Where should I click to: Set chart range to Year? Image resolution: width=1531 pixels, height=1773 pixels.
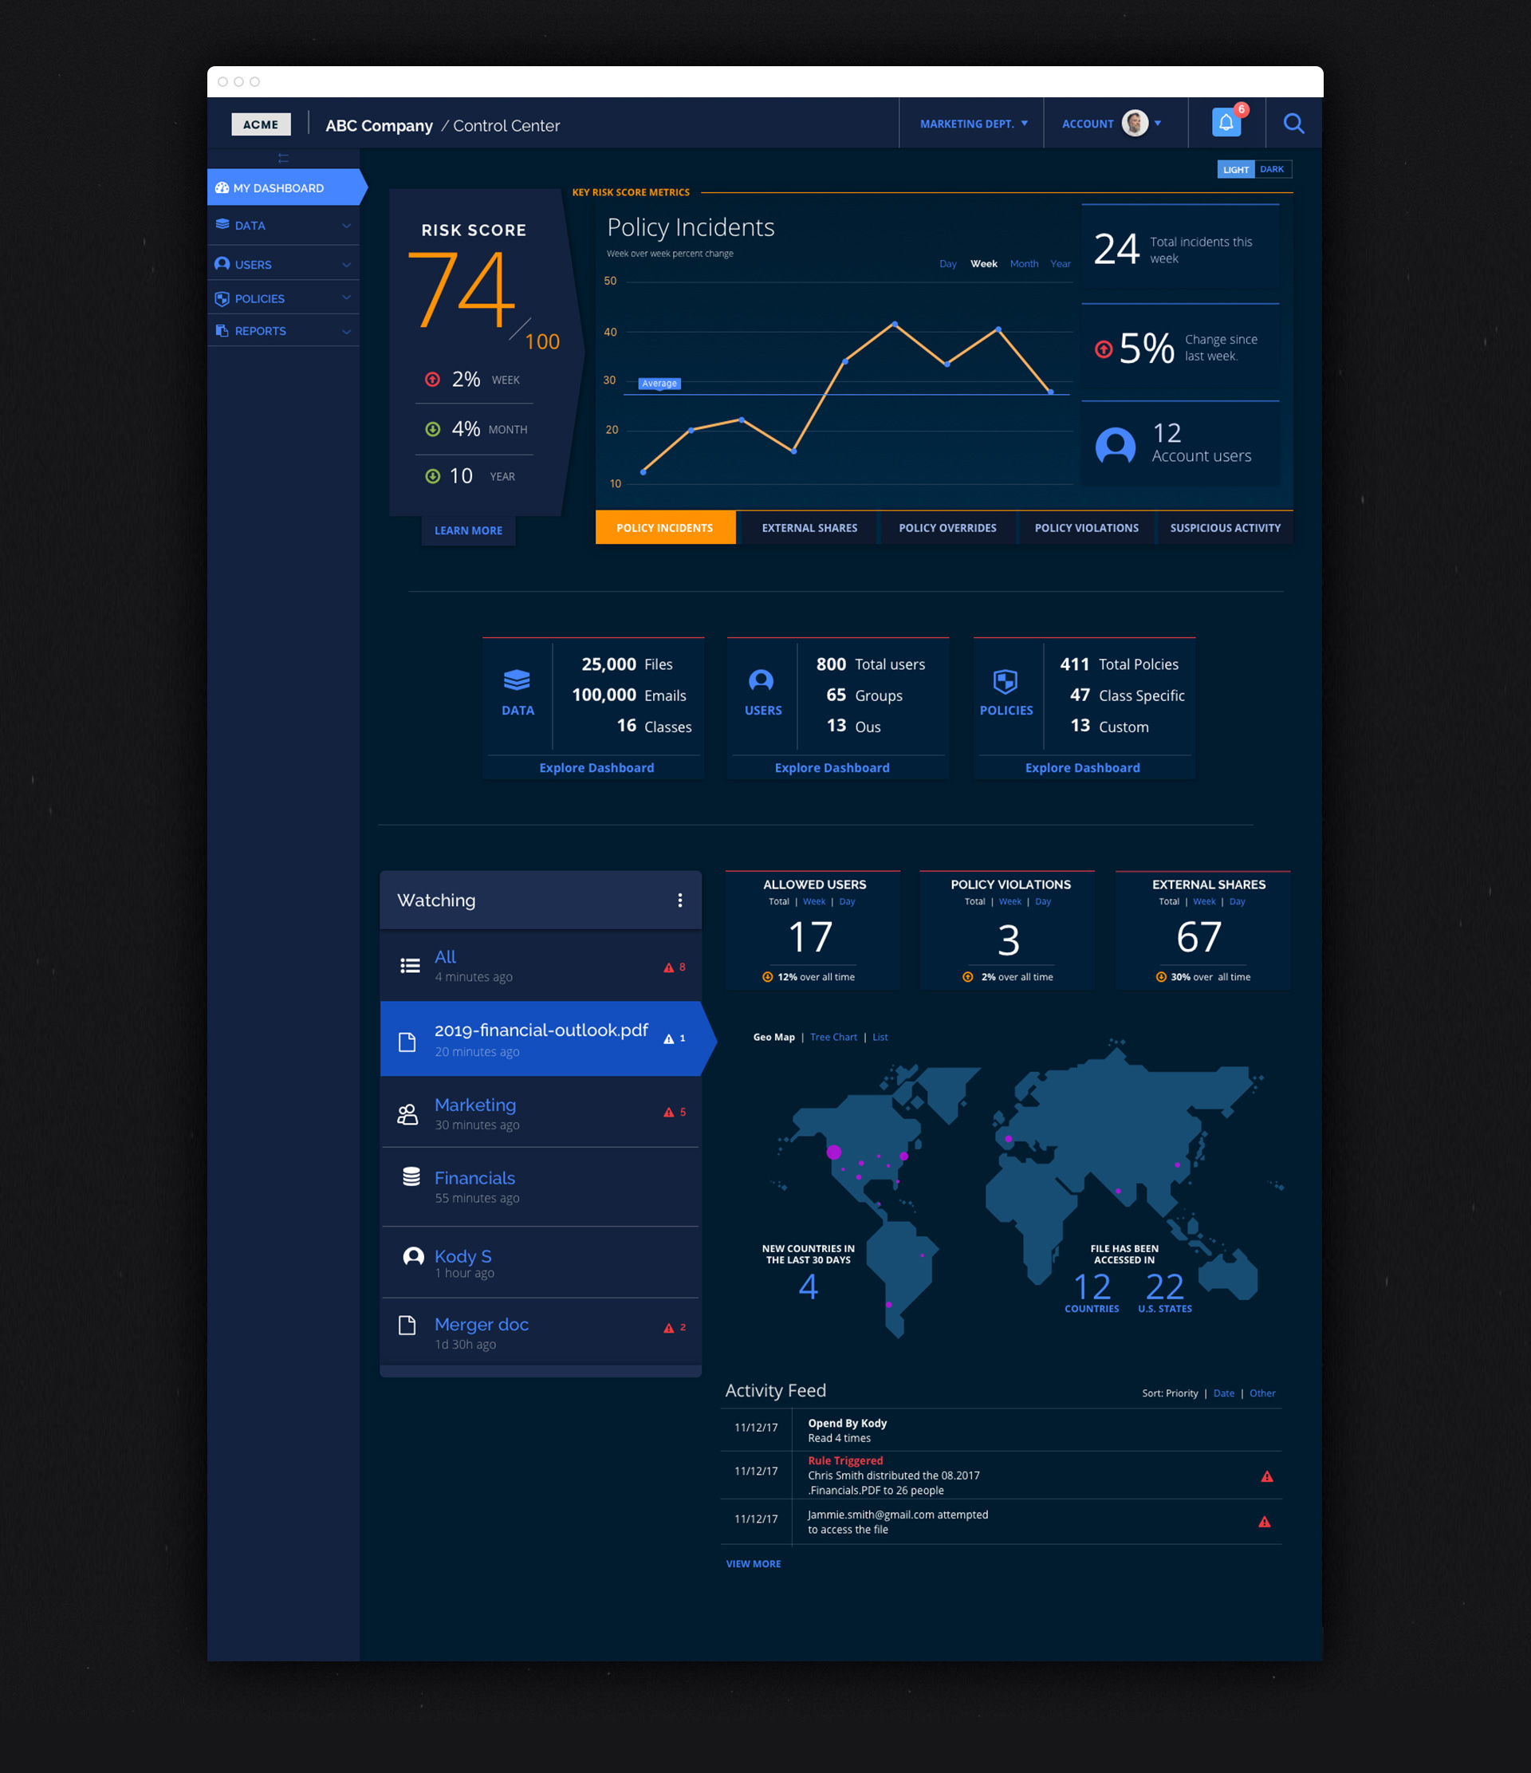tap(1061, 263)
